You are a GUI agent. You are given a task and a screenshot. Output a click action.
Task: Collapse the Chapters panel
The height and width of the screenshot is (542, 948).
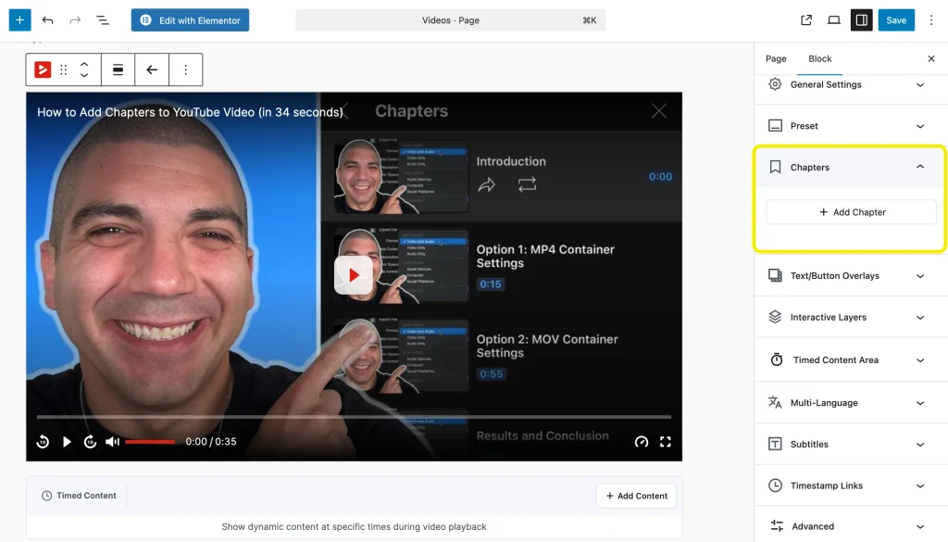[919, 167]
